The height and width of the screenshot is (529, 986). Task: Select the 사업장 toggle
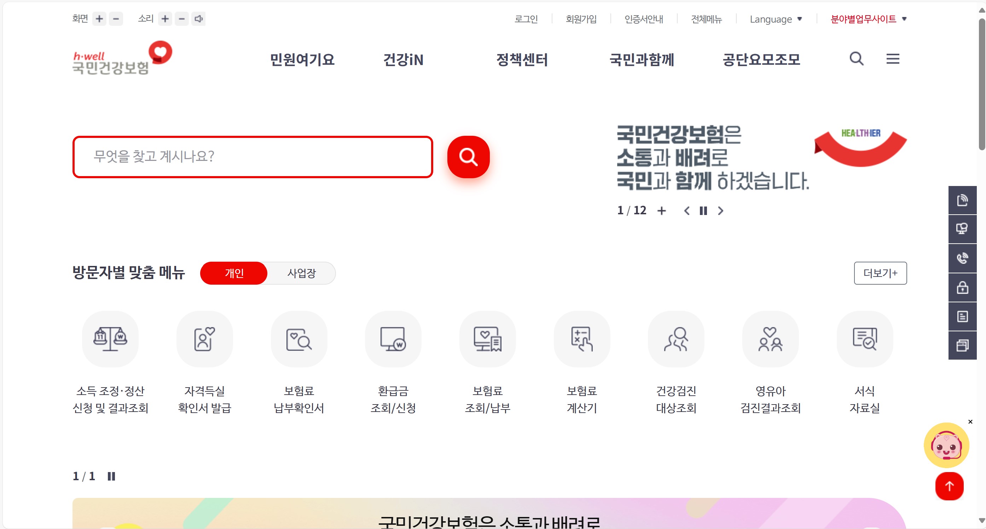[302, 273]
